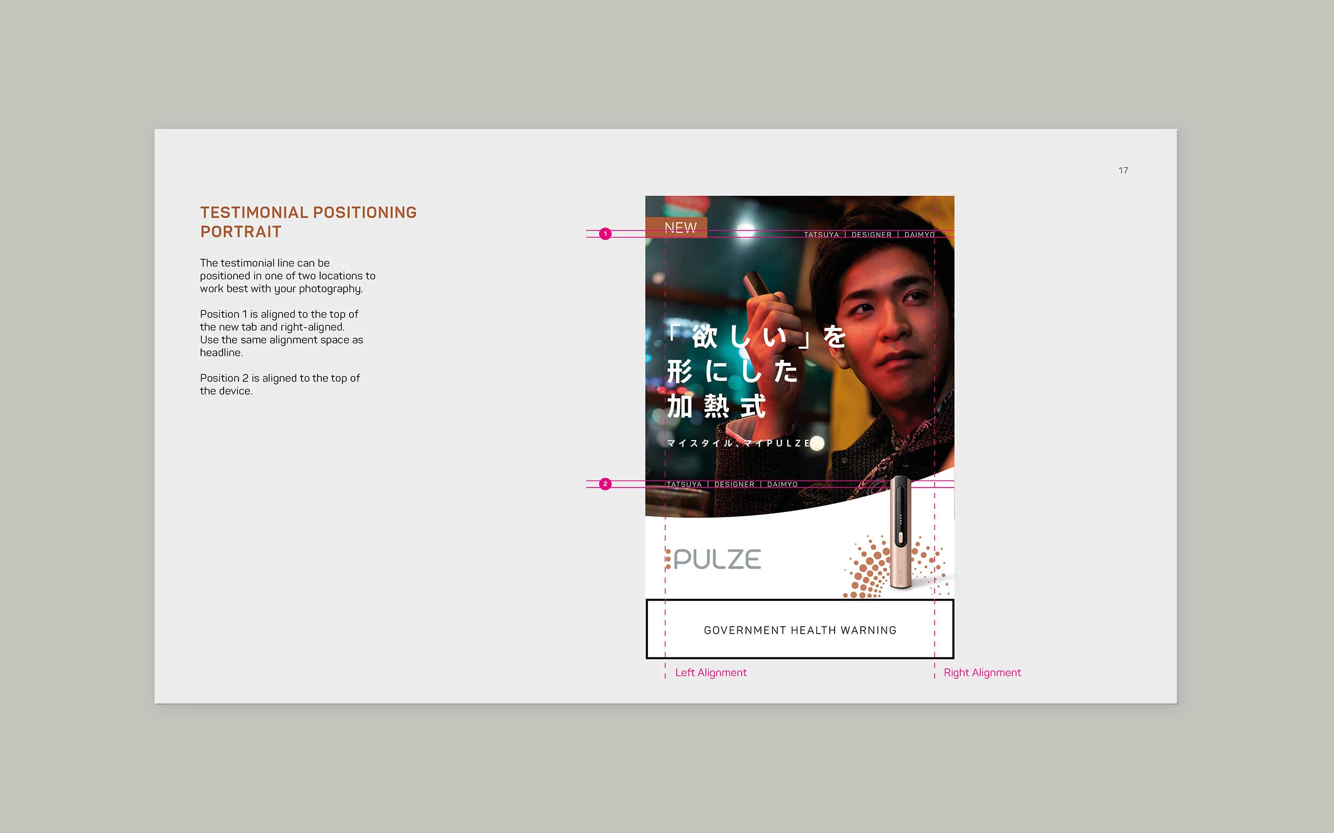Click the 'Left Alignment' label

(x=711, y=672)
